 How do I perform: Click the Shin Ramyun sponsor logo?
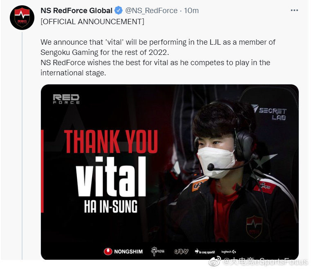point(158,251)
